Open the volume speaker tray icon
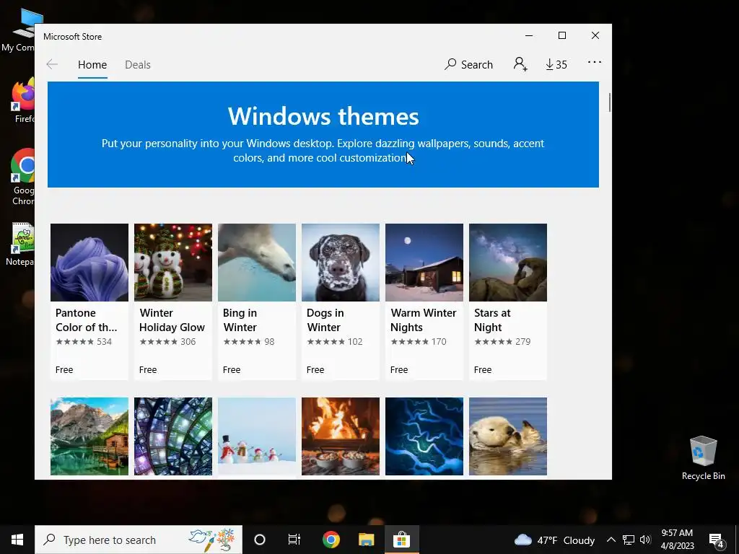This screenshot has height=554, width=739. point(645,540)
